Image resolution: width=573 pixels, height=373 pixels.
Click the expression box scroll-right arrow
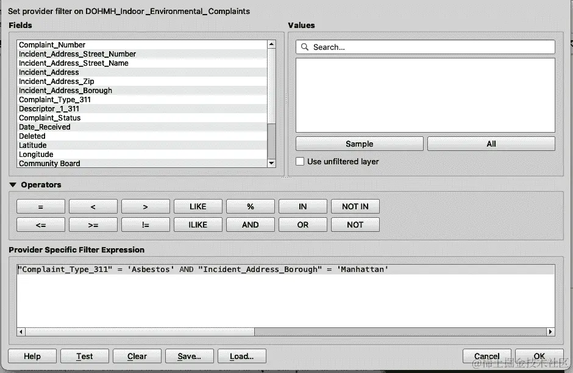point(550,332)
